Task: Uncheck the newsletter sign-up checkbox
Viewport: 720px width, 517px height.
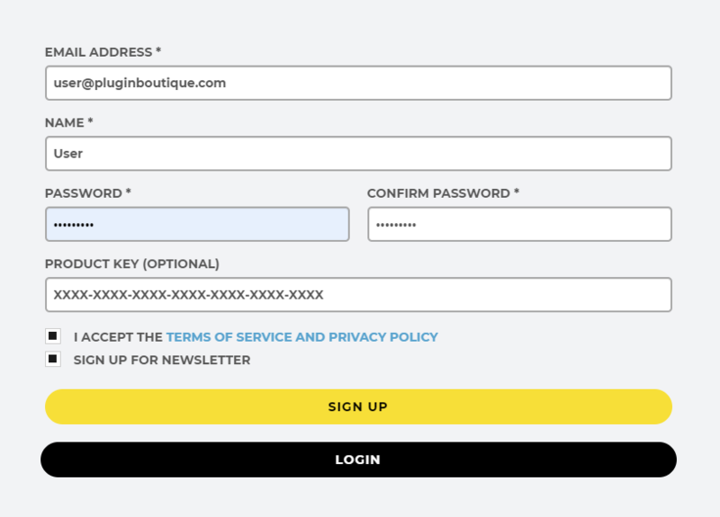Action: (53, 360)
